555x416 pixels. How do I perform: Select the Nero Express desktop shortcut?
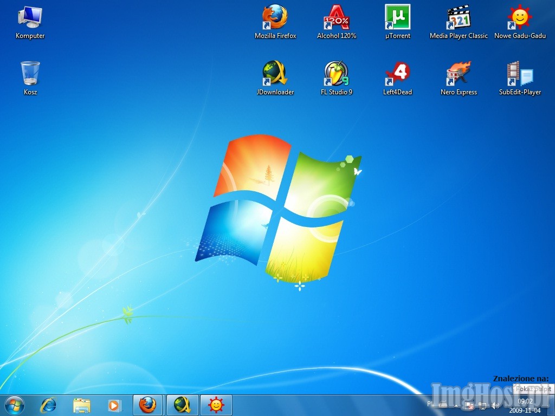(459, 78)
